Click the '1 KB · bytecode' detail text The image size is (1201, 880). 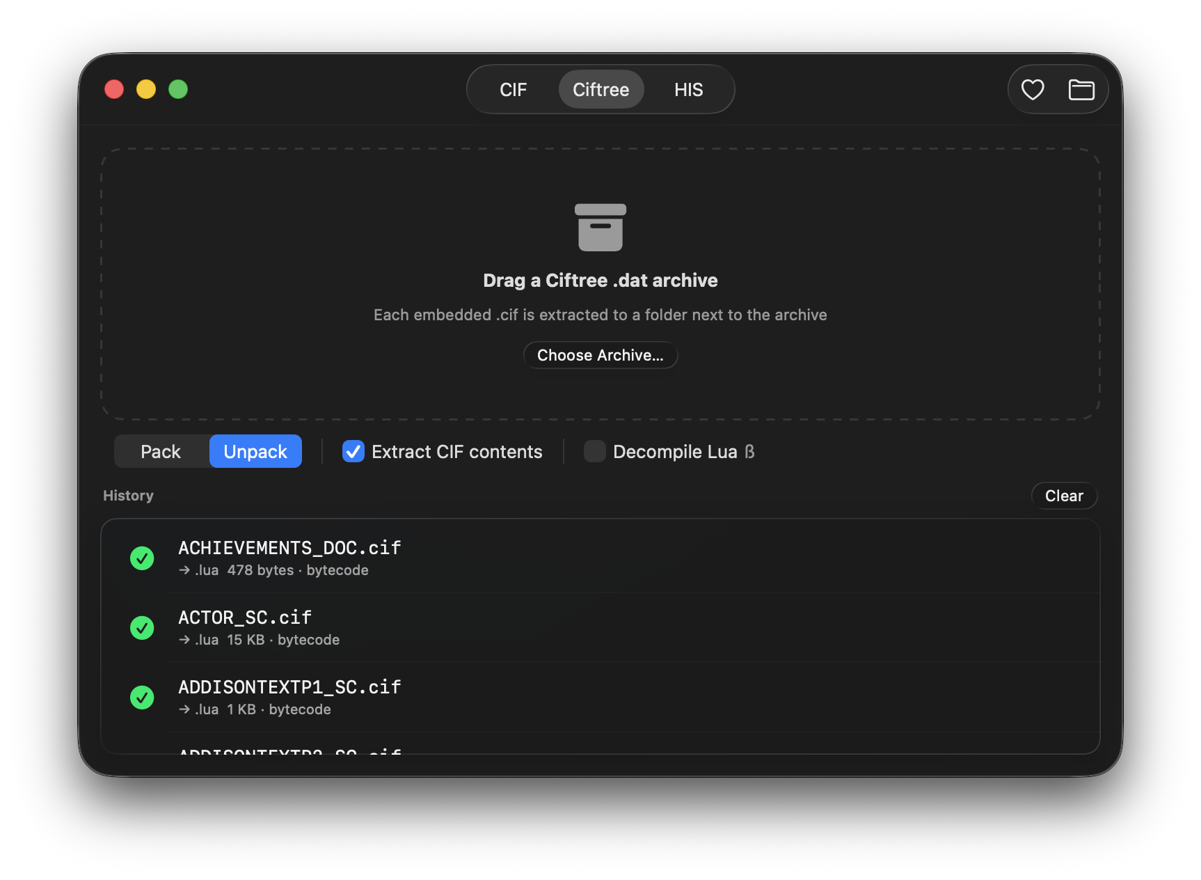coord(279,709)
